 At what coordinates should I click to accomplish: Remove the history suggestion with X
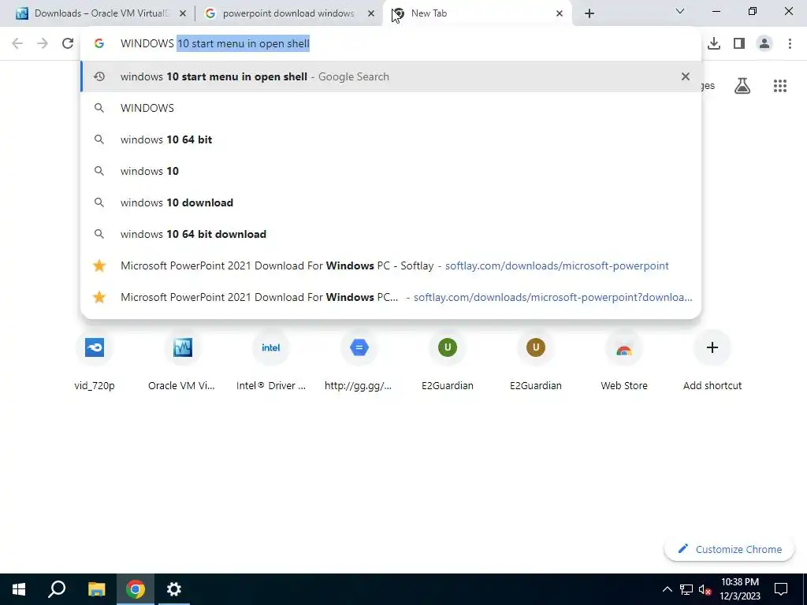[x=685, y=76]
